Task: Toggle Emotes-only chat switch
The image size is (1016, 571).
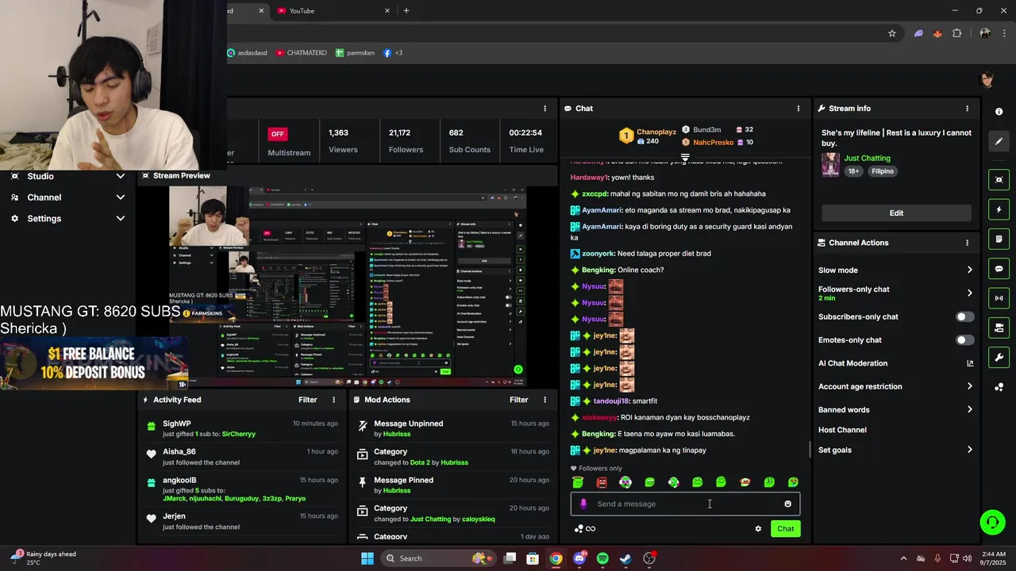Action: [964, 340]
